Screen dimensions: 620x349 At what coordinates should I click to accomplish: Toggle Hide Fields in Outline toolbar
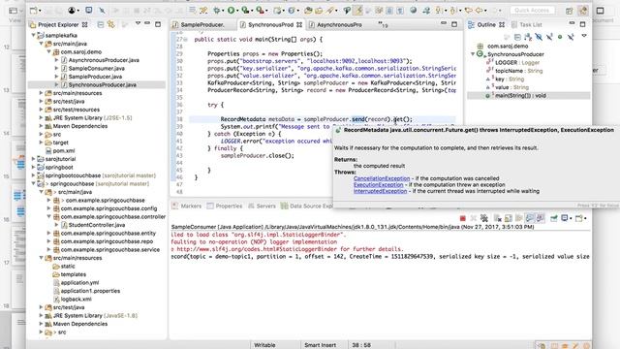(539, 37)
